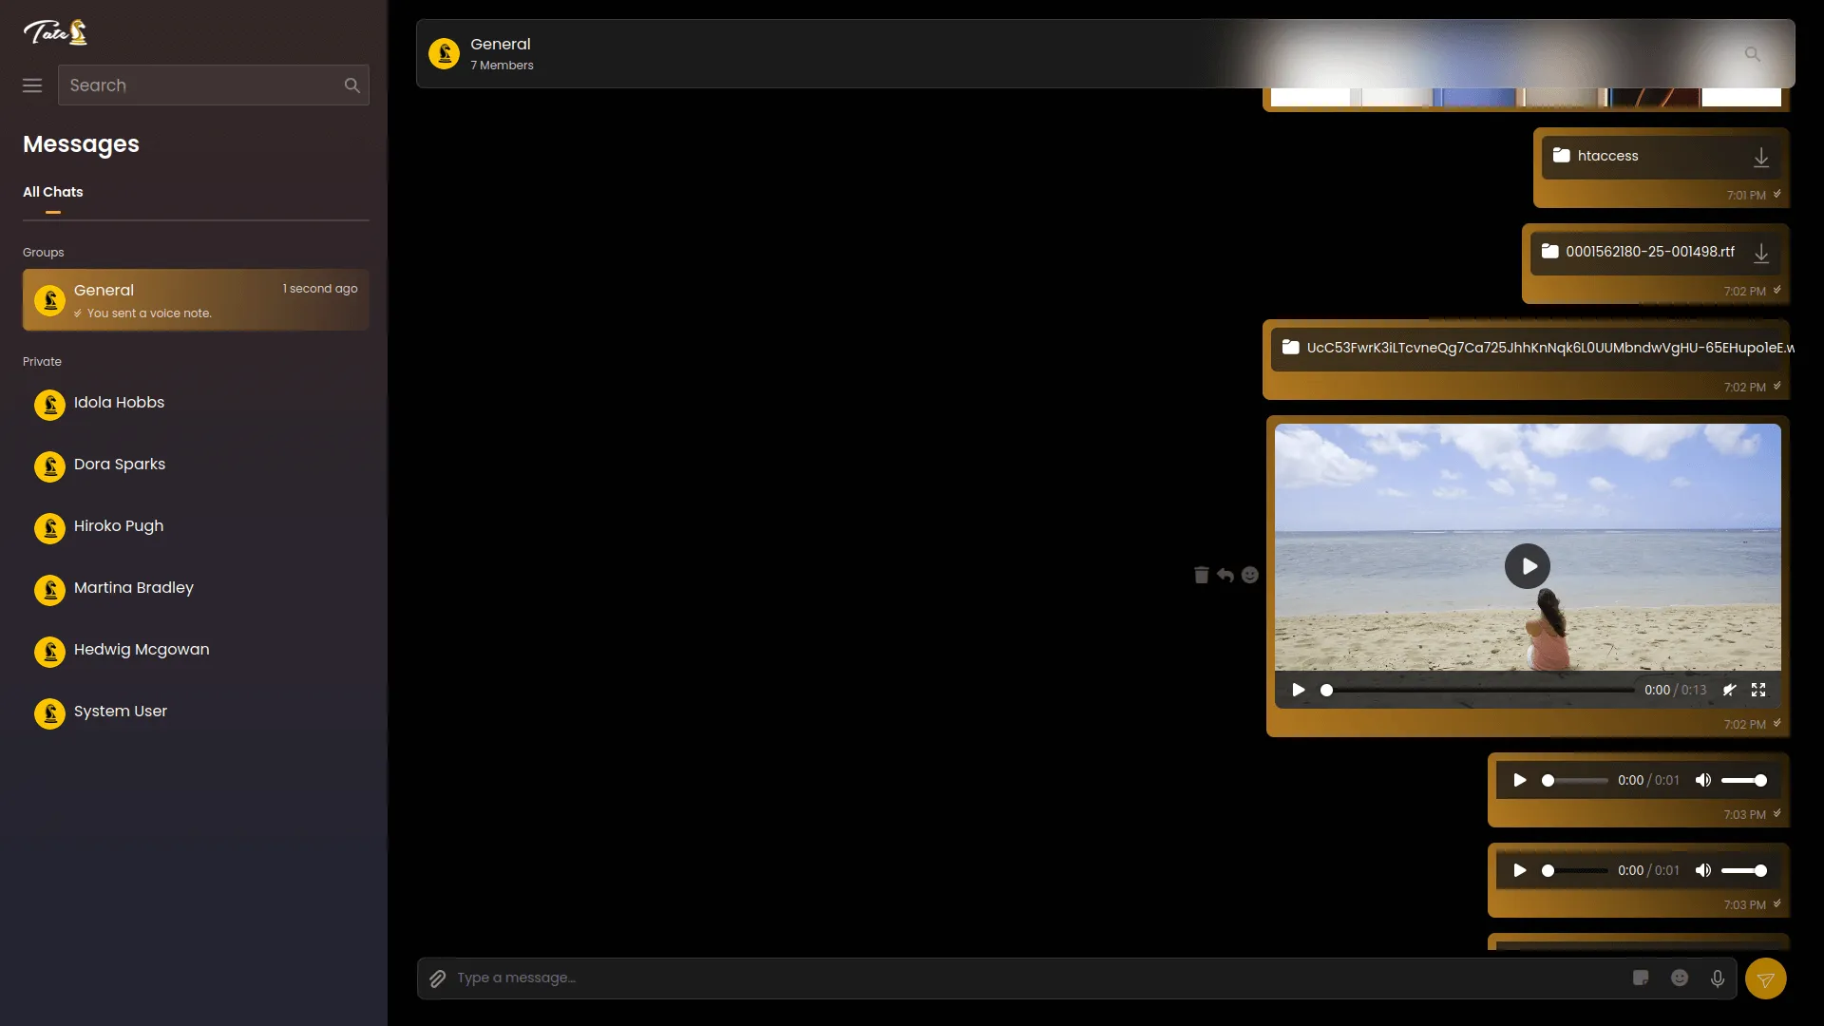Click the attachment paperclip icon
Image resolution: width=1824 pixels, height=1026 pixels.
437,978
